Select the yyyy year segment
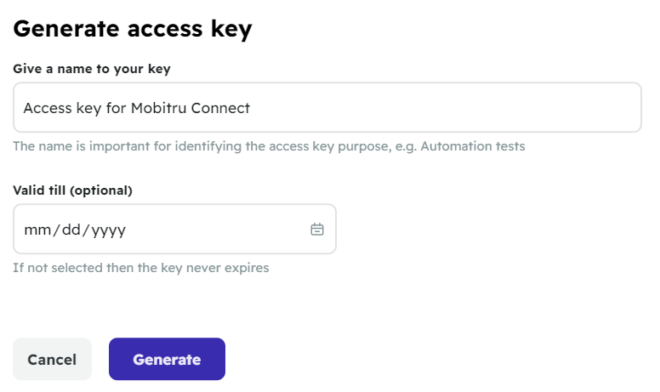Screen dimensions: 660x392 pyautogui.click(x=108, y=230)
